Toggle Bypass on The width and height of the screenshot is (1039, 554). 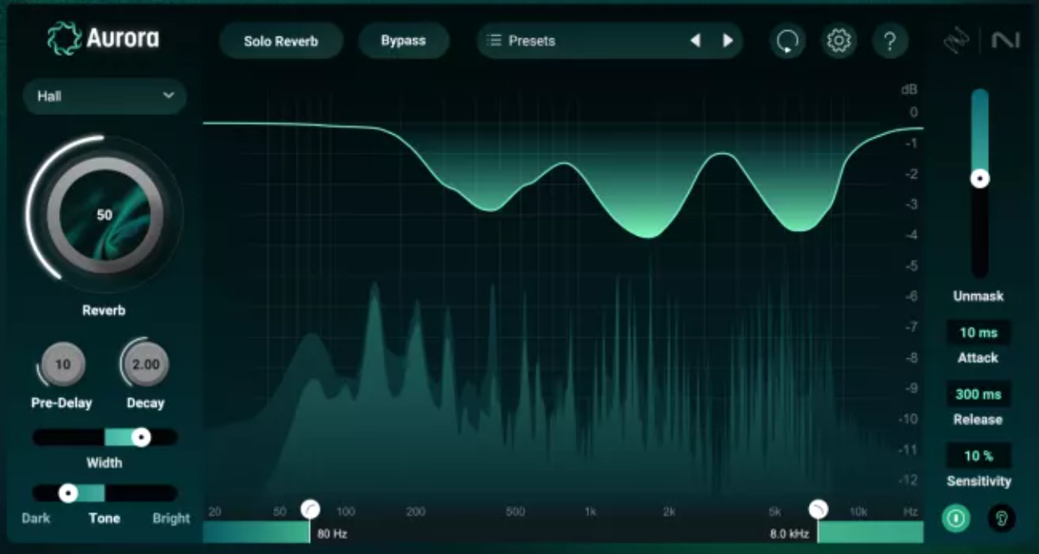(403, 40)
